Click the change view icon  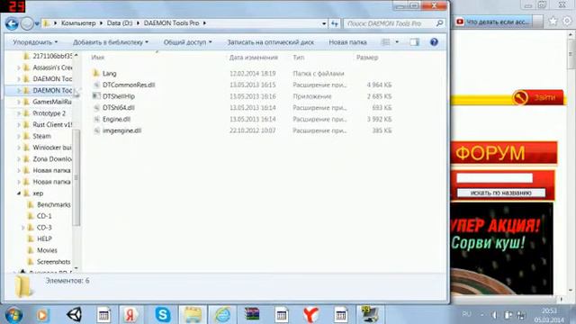tap(386, 42)
